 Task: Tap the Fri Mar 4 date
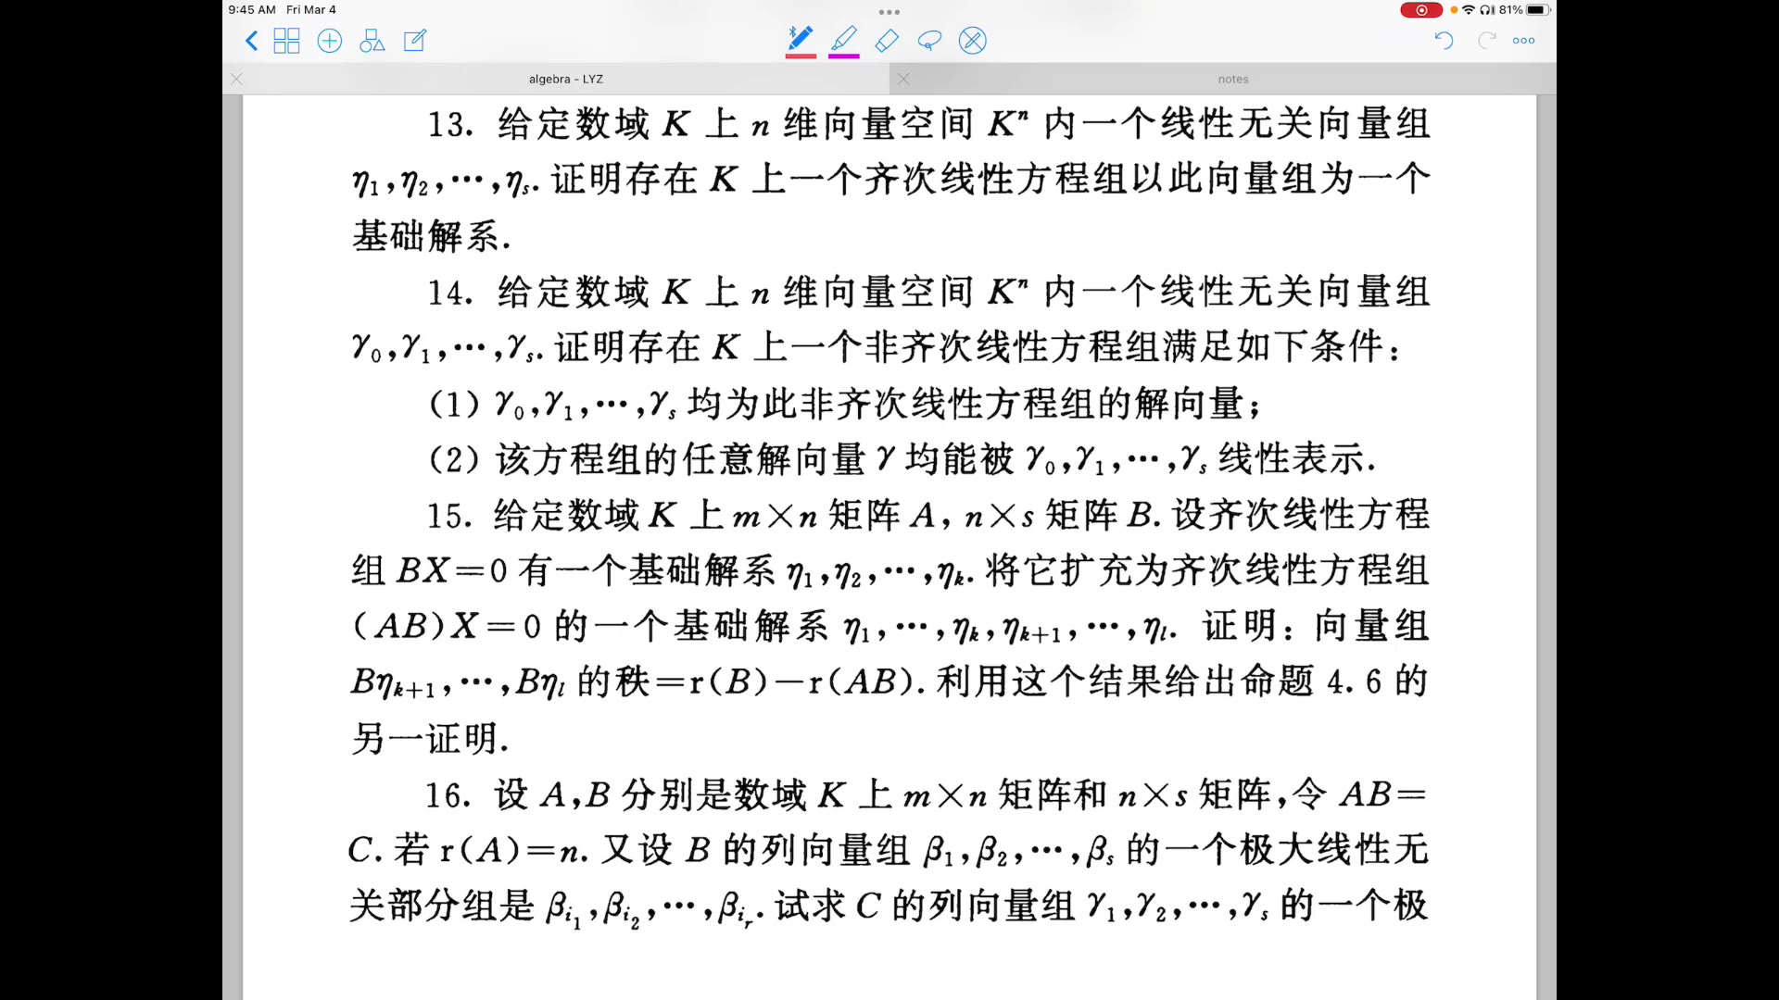coord(311,10)
